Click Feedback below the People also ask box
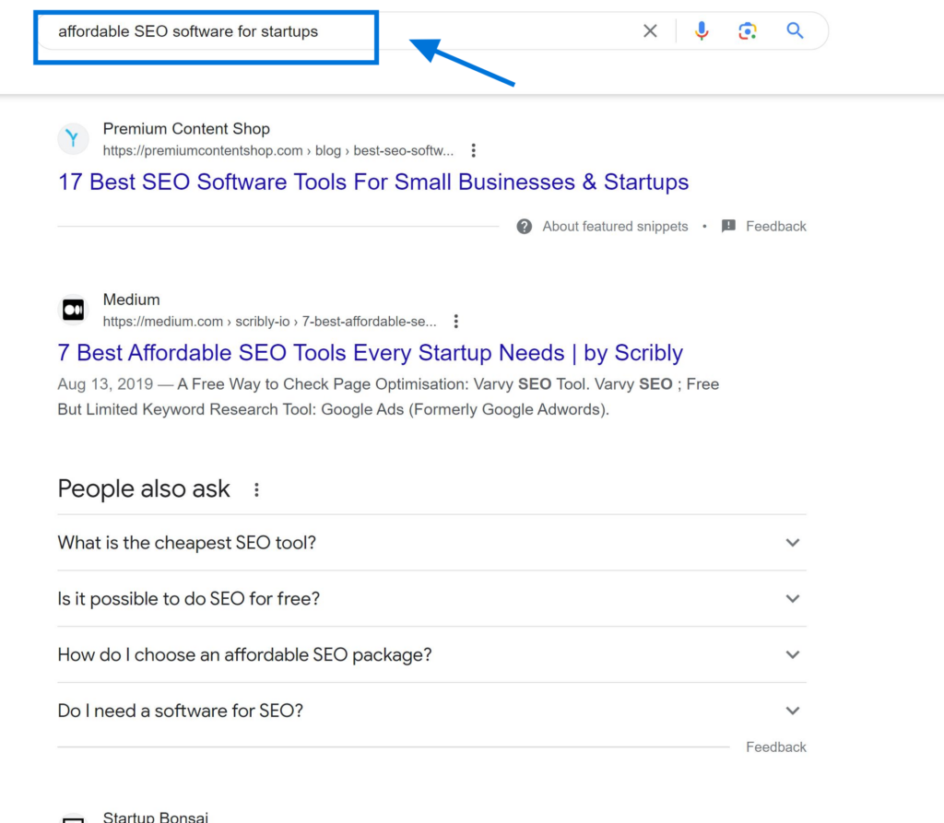 point(775,747)
